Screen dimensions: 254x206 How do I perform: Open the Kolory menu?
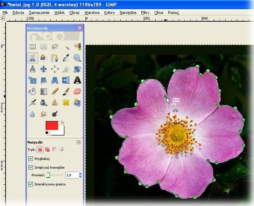click(x=109, y=12)
